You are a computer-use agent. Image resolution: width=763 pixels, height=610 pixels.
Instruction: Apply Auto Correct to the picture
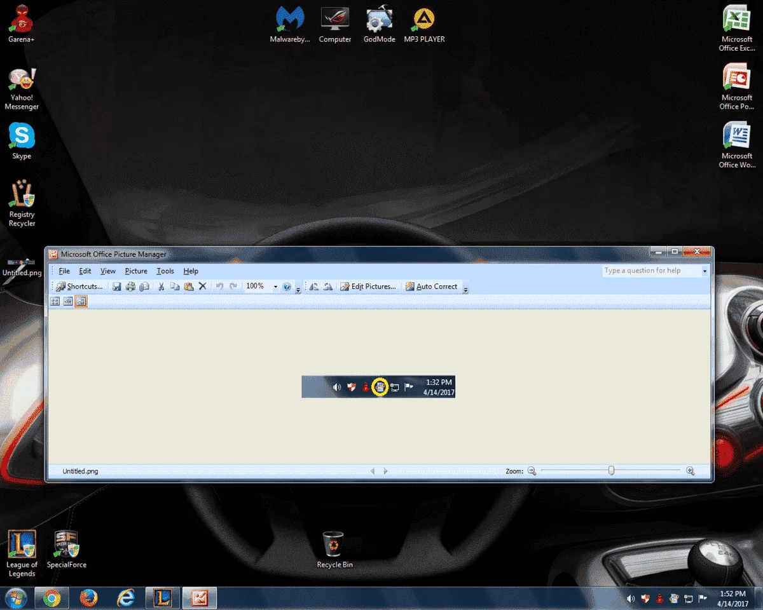[x=432, y=287]
